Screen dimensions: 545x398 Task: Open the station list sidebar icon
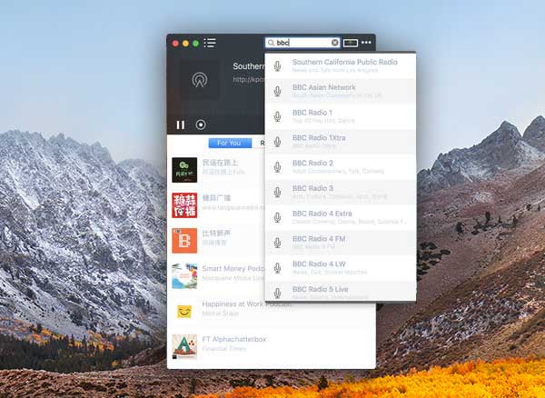coord(210,43)
